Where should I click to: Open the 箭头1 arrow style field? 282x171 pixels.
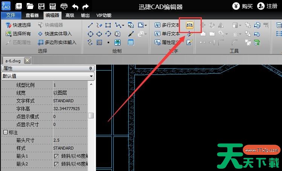[x=71, y=156]
